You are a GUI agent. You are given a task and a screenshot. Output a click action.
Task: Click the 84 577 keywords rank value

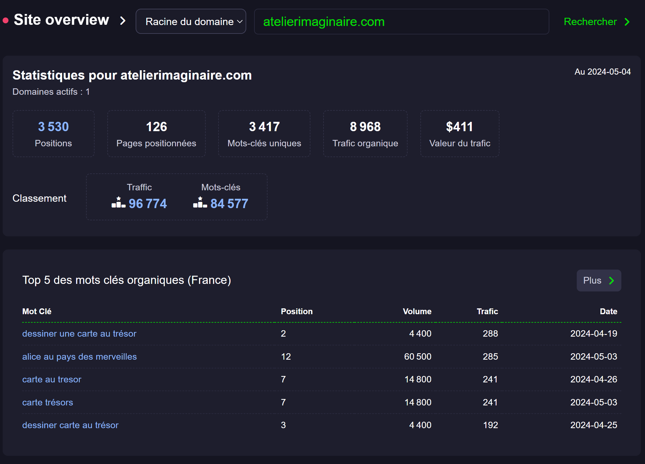tap(229, 204)
